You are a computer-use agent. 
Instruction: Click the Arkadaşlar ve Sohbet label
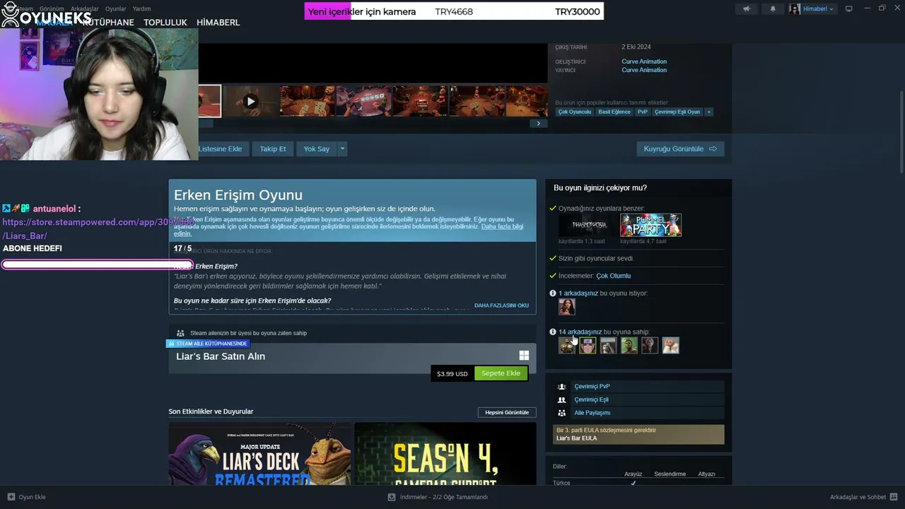click(858, 497)
